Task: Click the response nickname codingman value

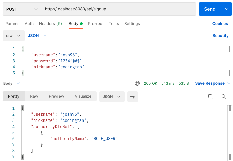Action: (73, 120)
